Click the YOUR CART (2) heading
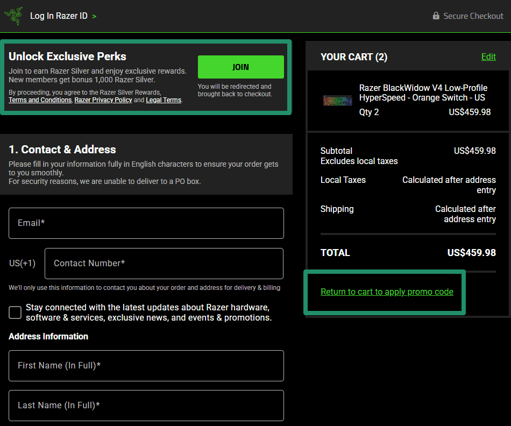Screen dimensions: 511x426 point(354,57)
